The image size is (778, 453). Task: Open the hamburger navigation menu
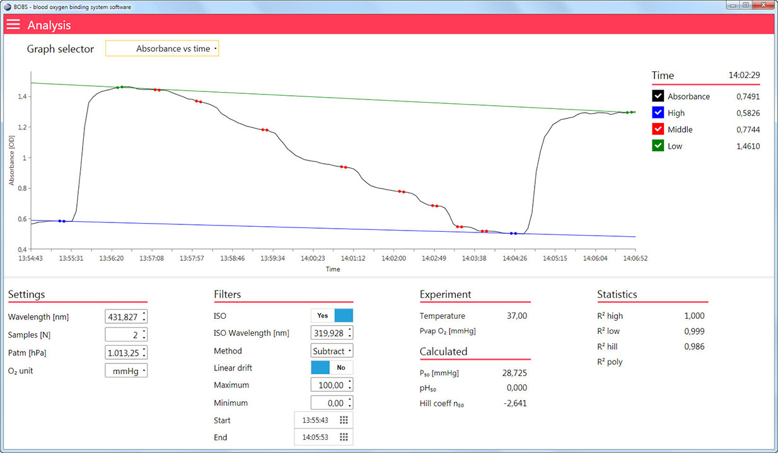click(x=13, y=25)
